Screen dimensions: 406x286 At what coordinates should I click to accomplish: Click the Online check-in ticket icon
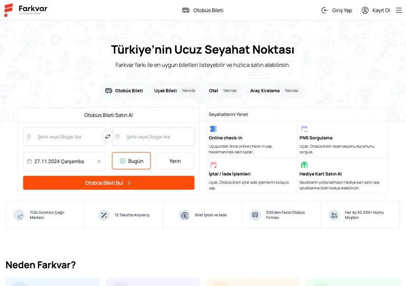point(213,129)
